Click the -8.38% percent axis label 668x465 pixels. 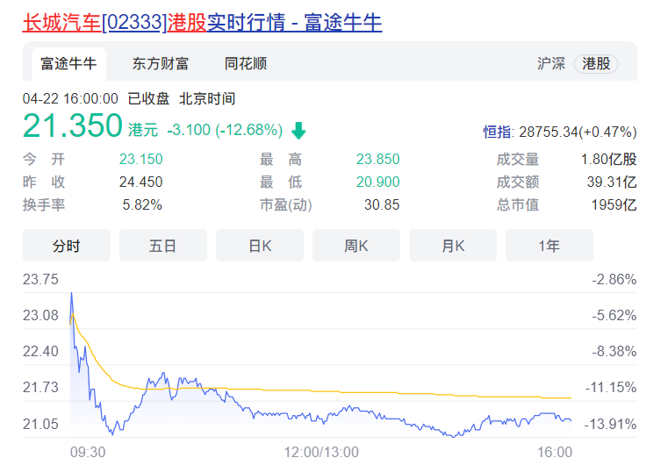pyautogui.click(x=614, y=352)
